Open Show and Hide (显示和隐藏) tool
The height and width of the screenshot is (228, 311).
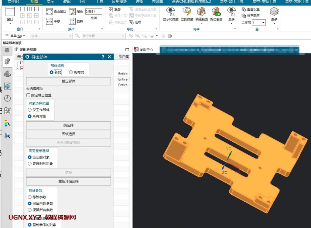tap(170, 12)
